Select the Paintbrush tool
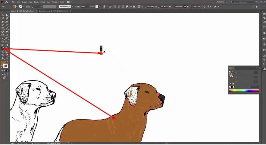Image resolution: width=266 pixels, height=145 pixels. (x=7, y=29)
